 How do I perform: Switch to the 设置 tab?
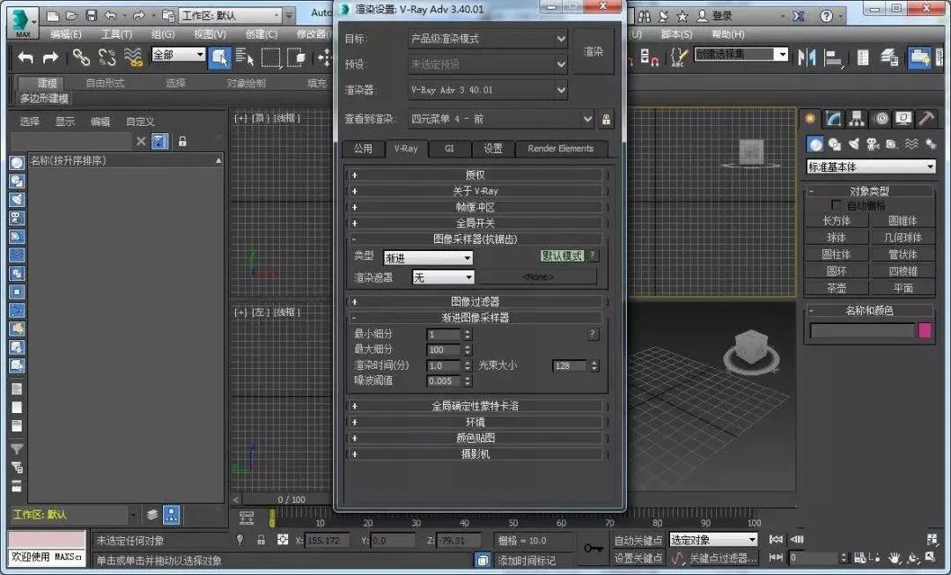click(x=492, y=149)
